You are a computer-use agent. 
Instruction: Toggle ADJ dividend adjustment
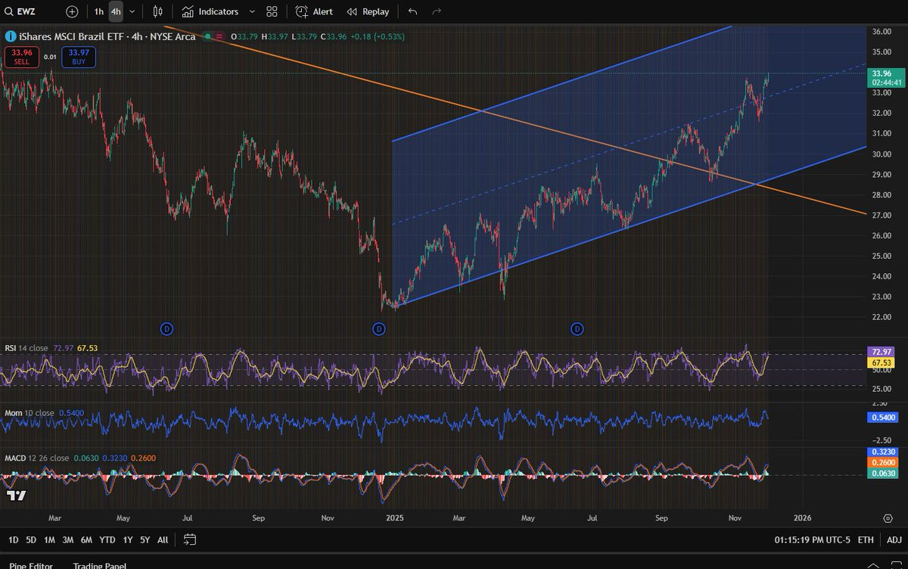894,539
